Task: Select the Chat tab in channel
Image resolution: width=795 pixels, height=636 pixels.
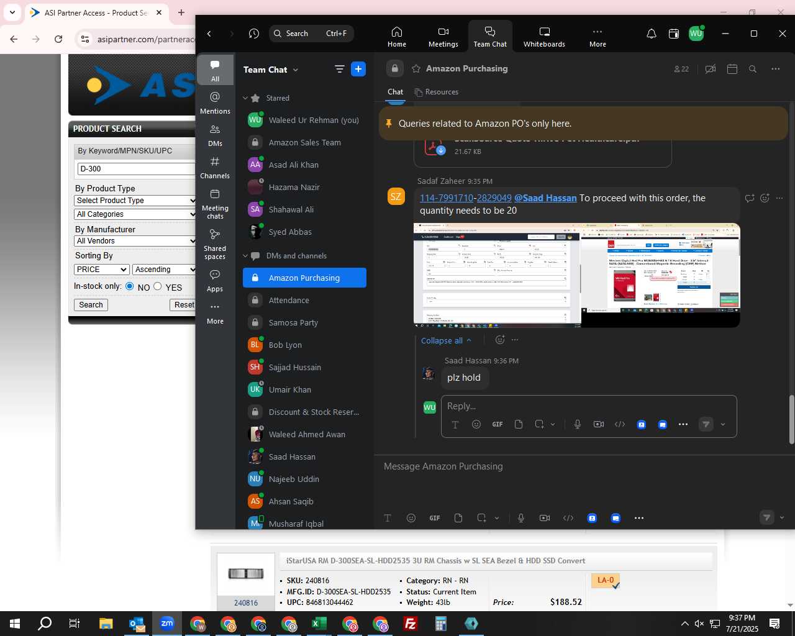Action: click(x=395, y=92)
